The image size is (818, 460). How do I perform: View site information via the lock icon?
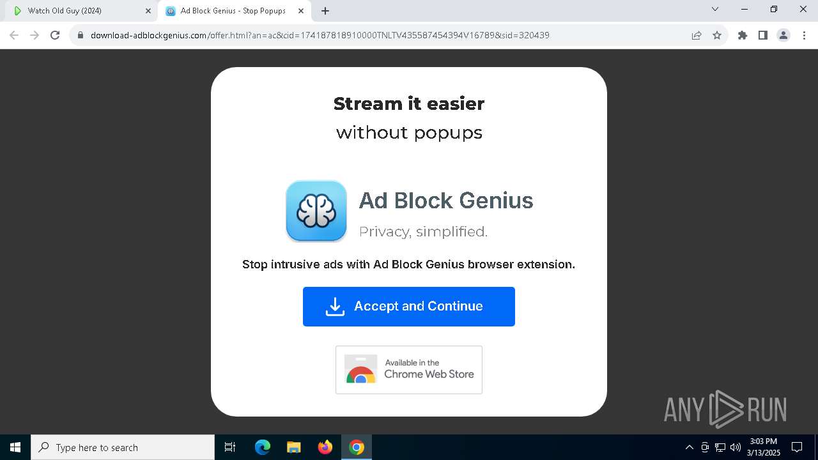click(x=81, y=35)
